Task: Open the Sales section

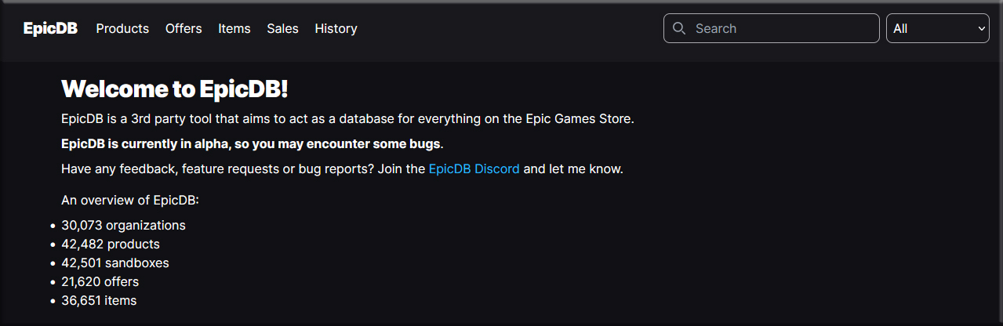Action: tap(282, 28)
